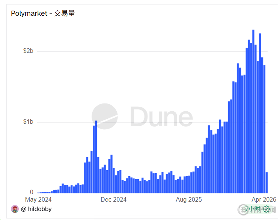Select the short final bar at right edge
280x220 pixels.
266,183
